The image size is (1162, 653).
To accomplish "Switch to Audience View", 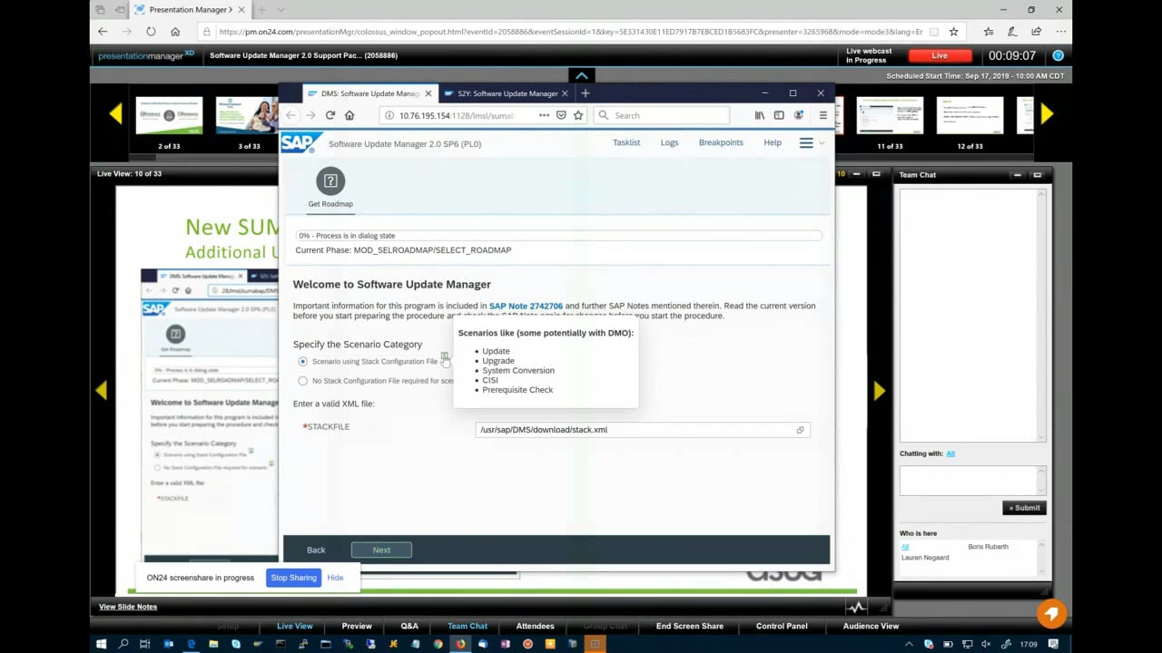I will [871, 626].
